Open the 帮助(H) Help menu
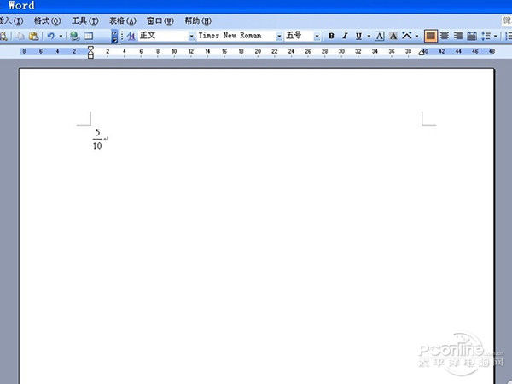 tap(198, 20)
